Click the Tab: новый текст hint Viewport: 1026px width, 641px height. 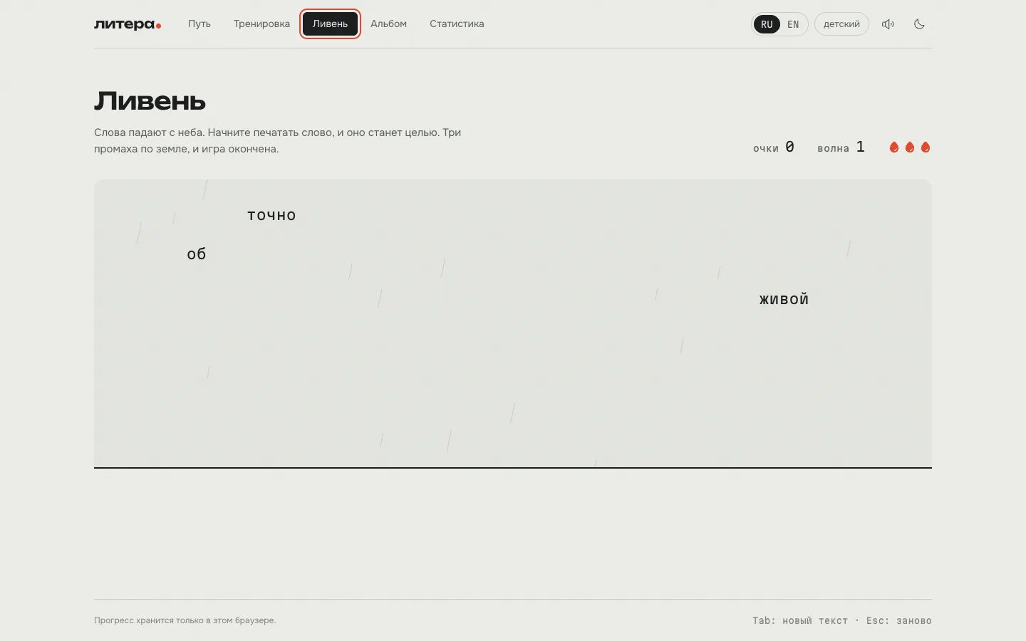800,620
